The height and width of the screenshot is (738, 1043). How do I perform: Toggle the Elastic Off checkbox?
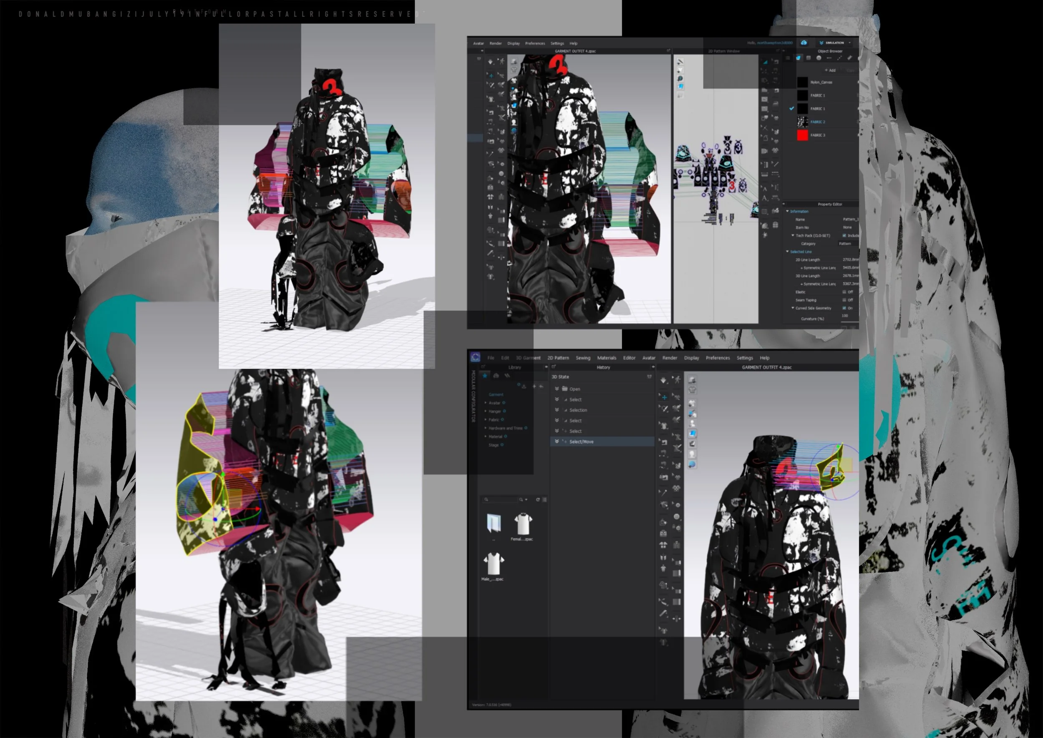pyautogui.click(x=844, y=292)
